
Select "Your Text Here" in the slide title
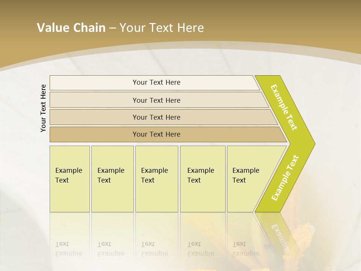pyautogui.click(x=162, y=27)
